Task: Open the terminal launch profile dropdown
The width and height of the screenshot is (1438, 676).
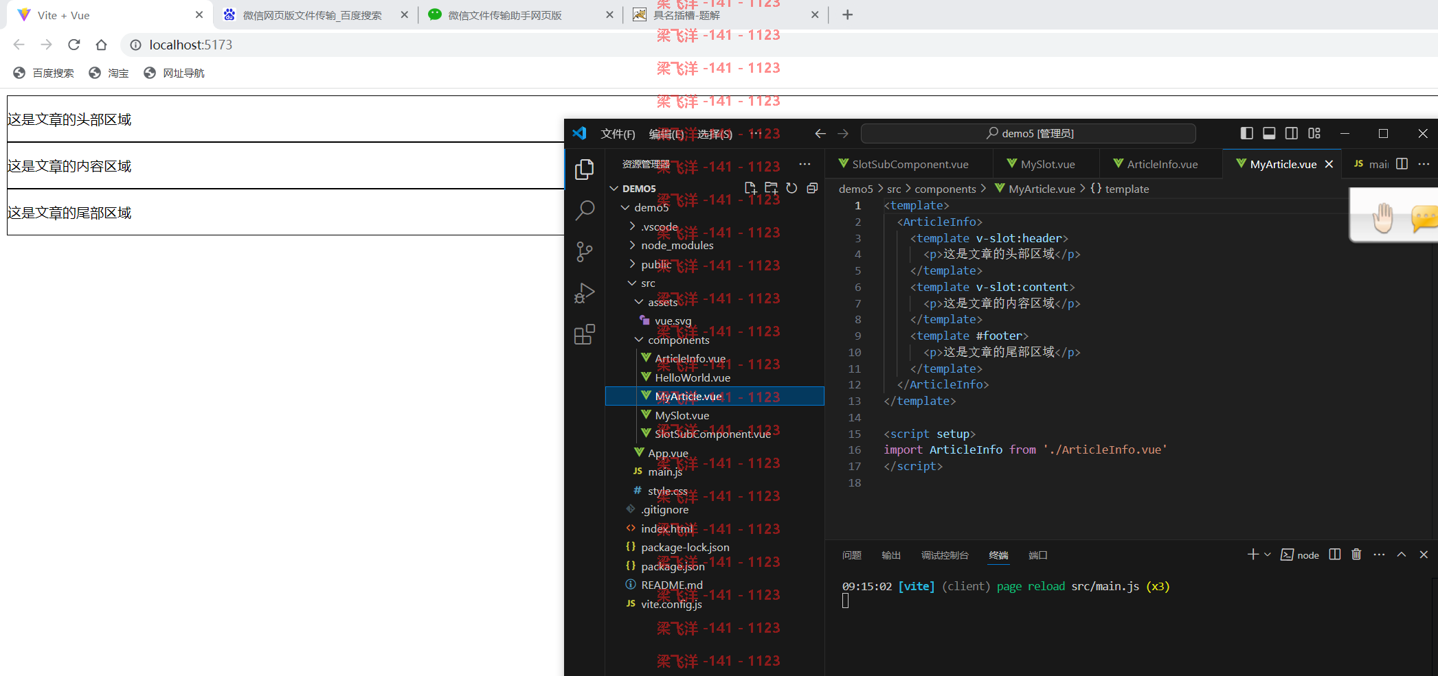Action: 1268,555
